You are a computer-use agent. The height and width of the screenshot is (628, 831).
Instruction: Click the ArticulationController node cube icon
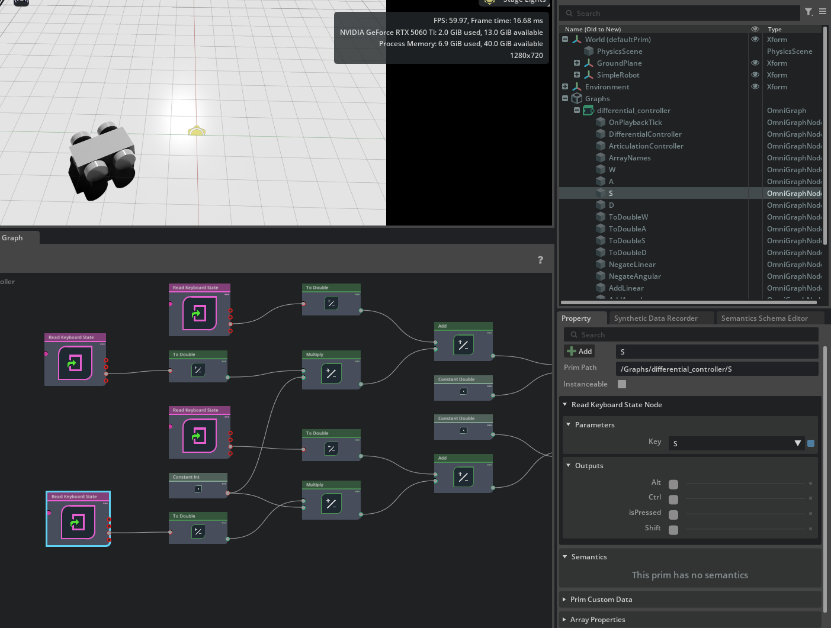point(601,146)
